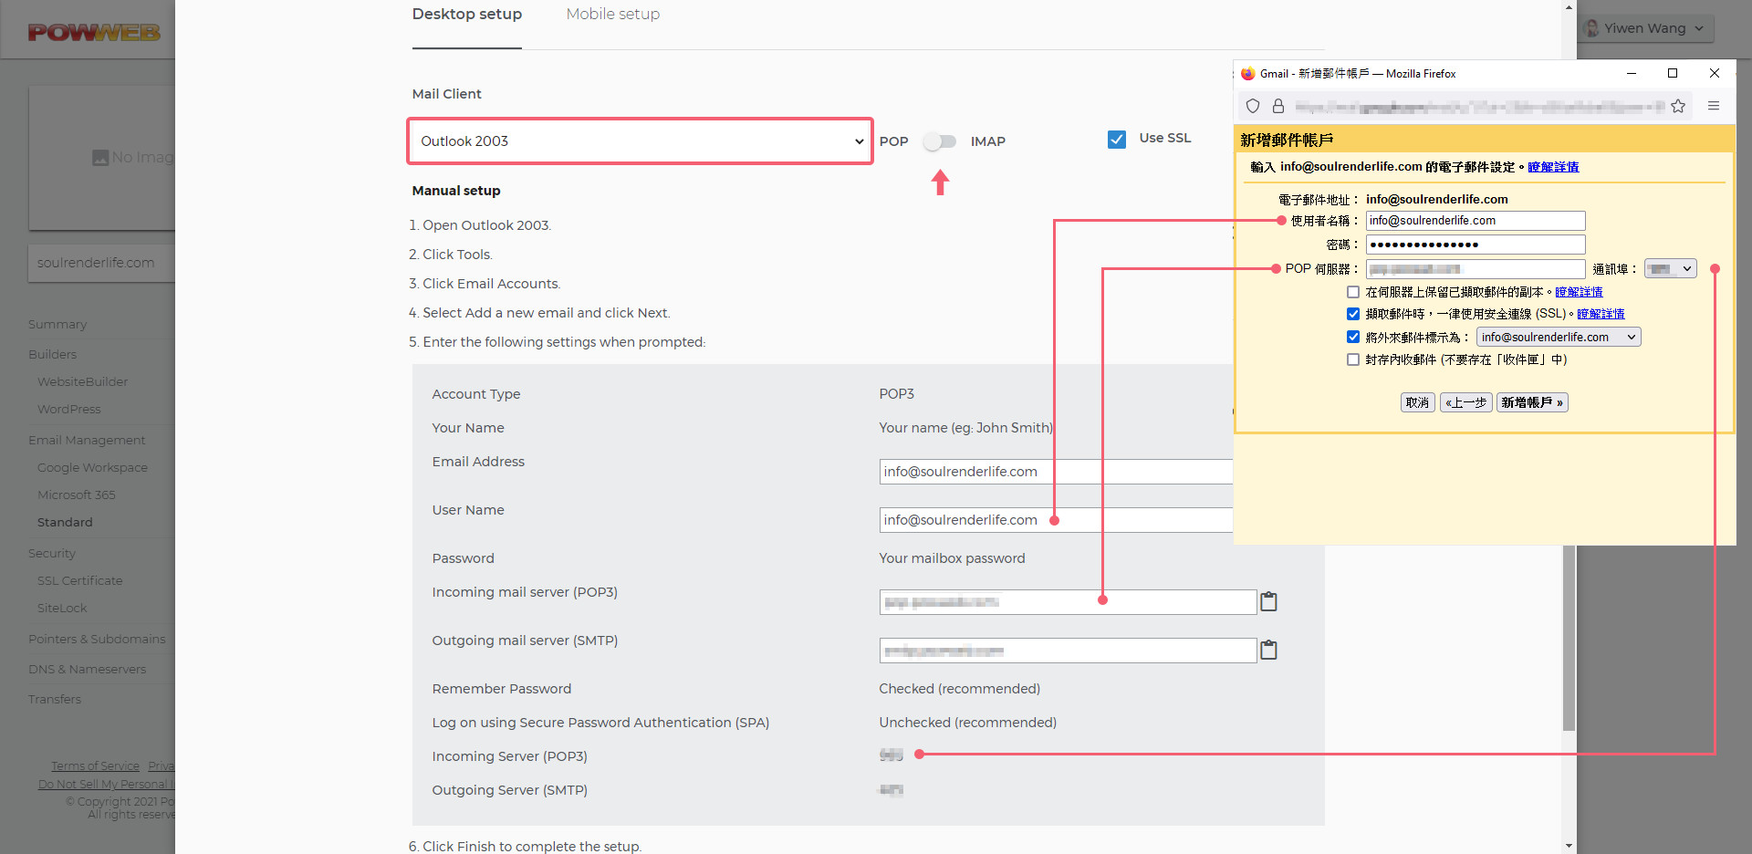Click the soulrenderlife.com domain box
The height and width of the screenshot is (854, 1752).
click(x=101, y=263)
